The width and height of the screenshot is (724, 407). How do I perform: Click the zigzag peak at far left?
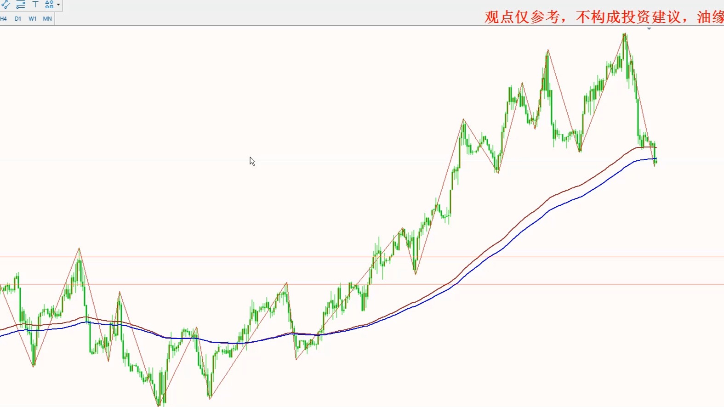click(x=79, y=249)
